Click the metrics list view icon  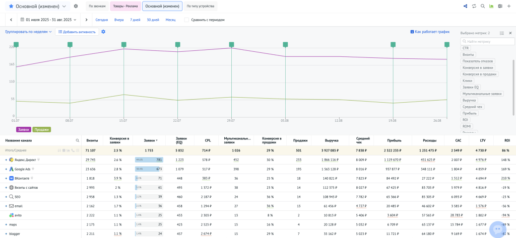(502, 33)
